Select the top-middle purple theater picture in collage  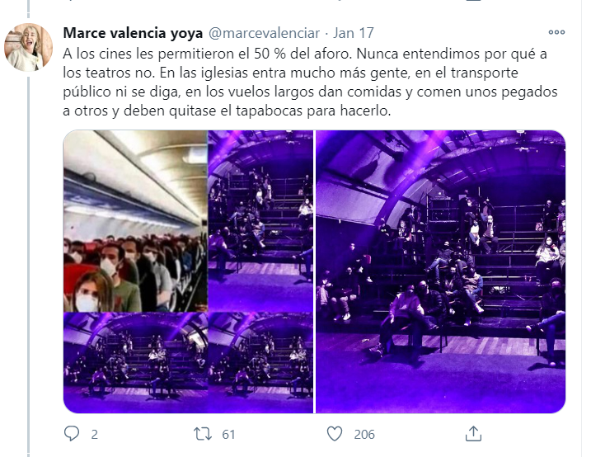[x=260, y=221]
